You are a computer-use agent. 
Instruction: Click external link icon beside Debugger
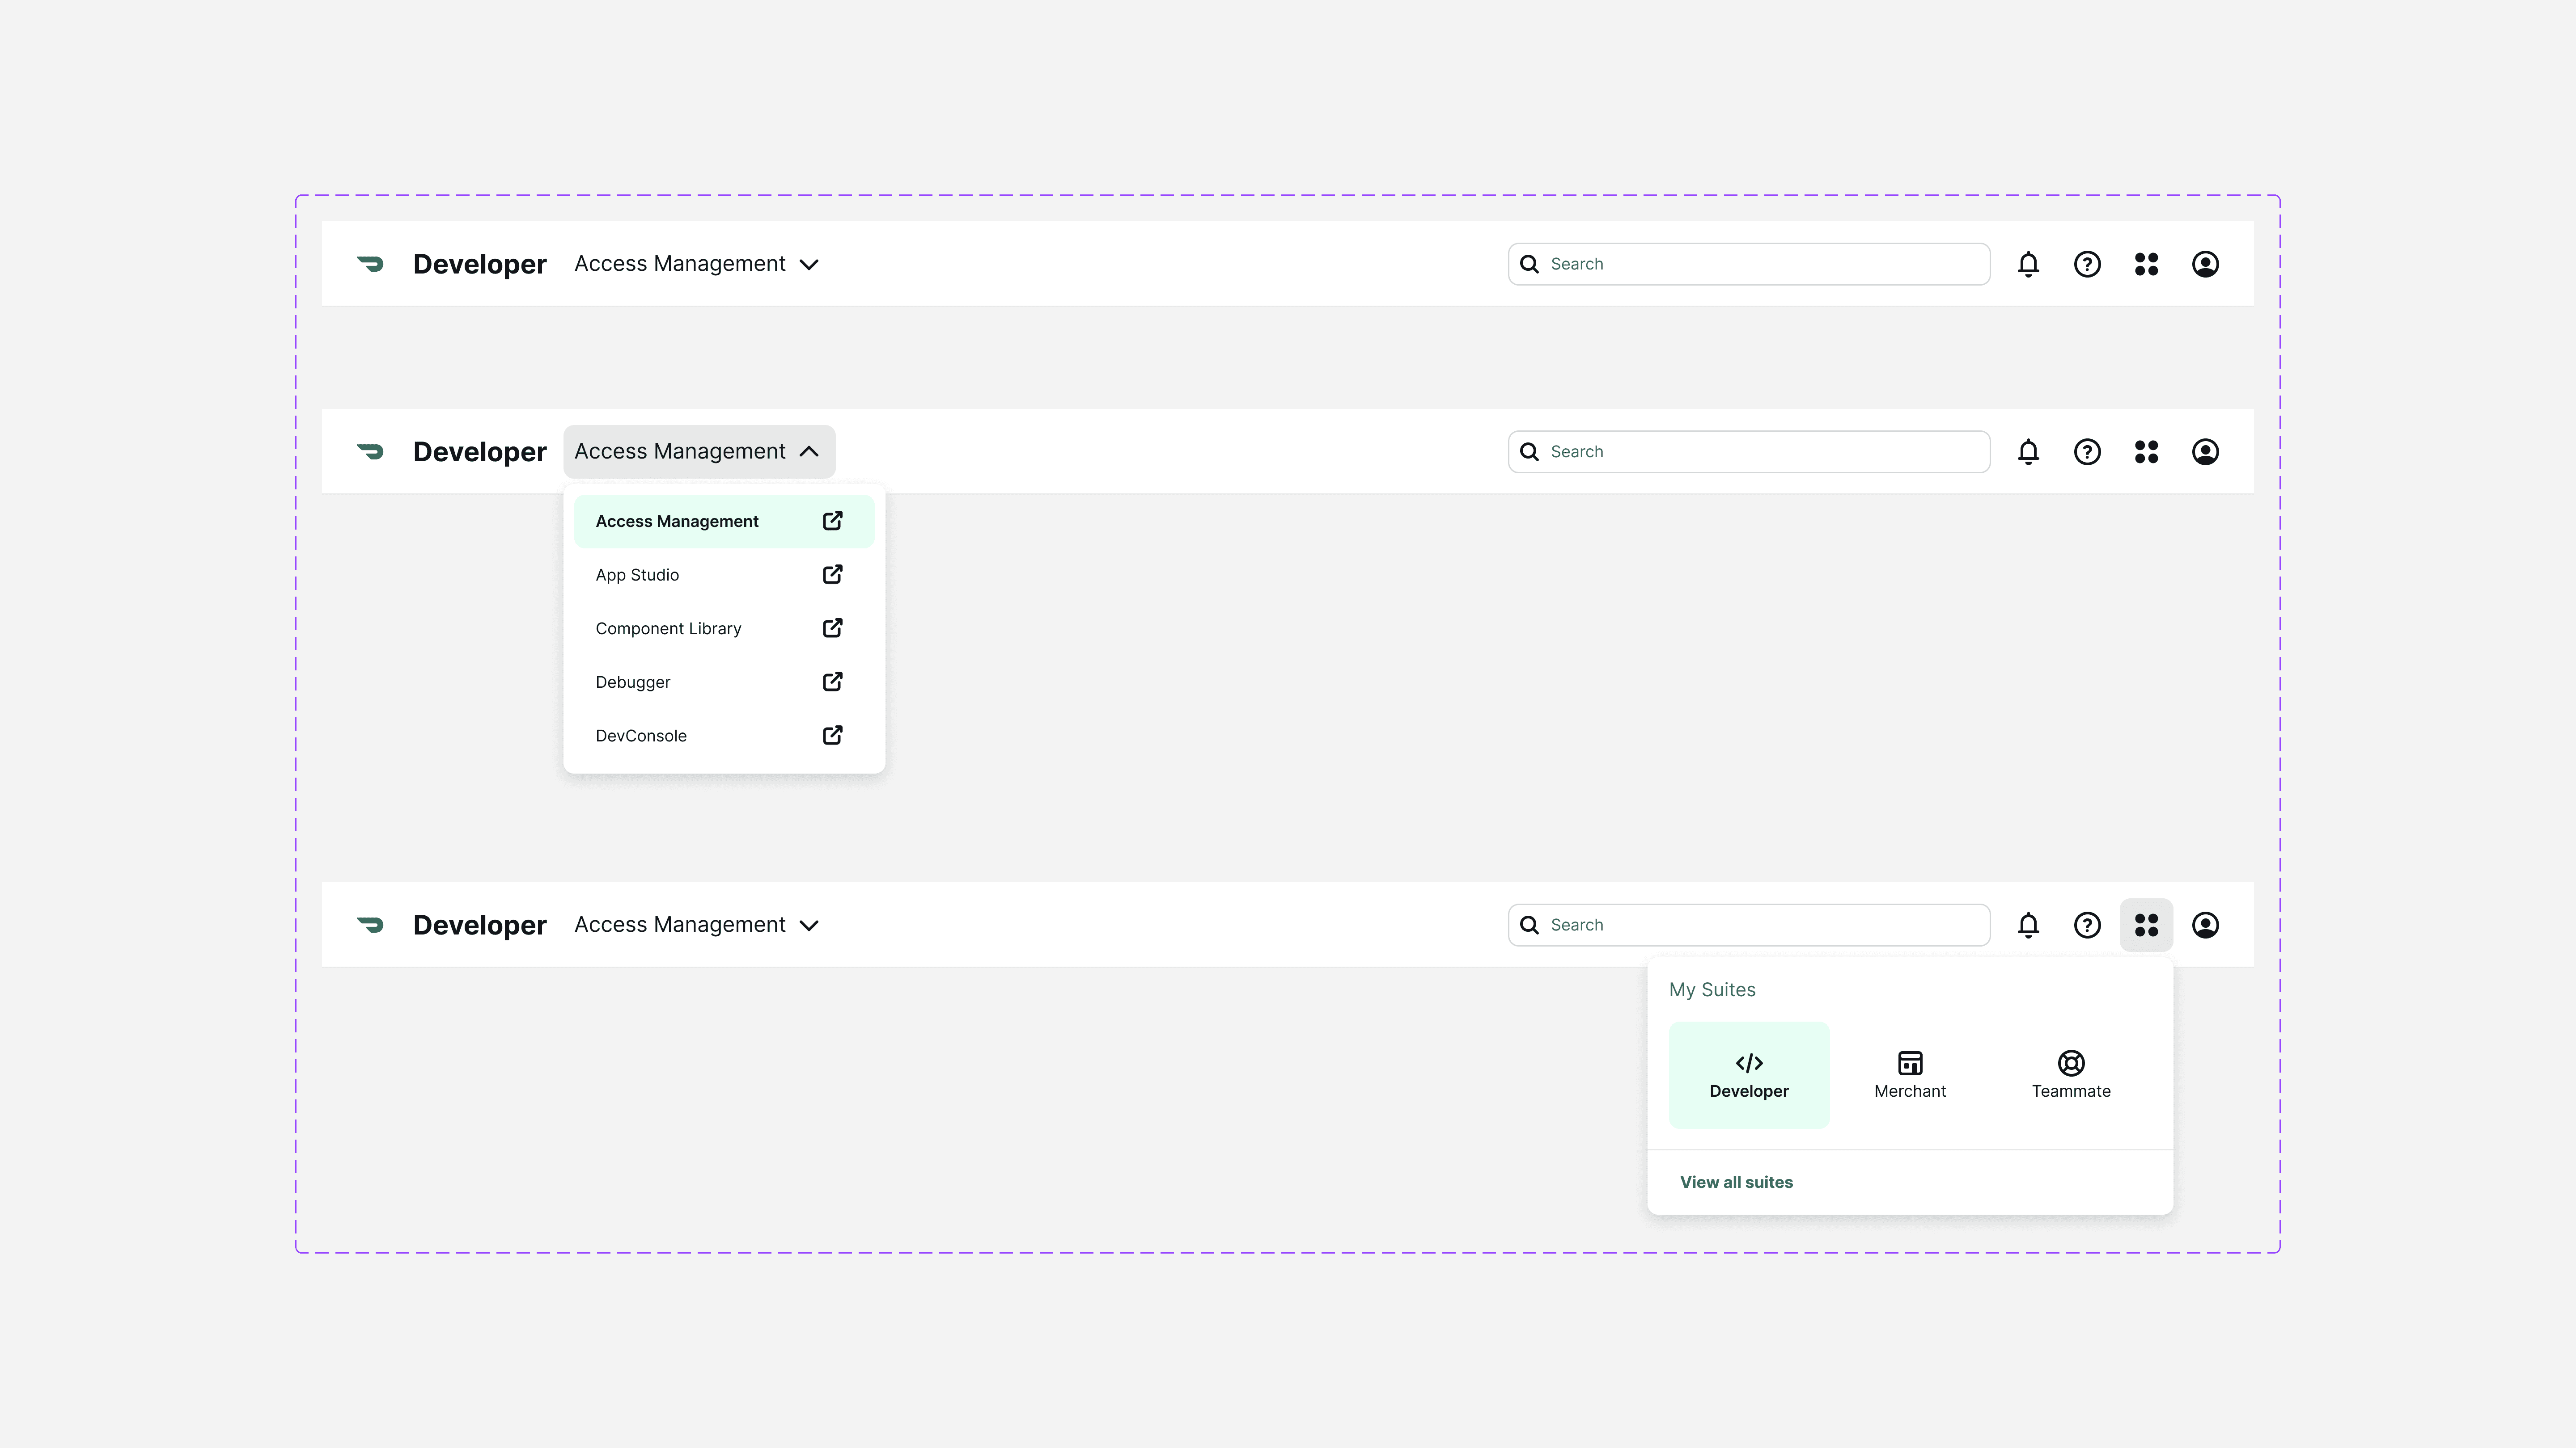832,682
